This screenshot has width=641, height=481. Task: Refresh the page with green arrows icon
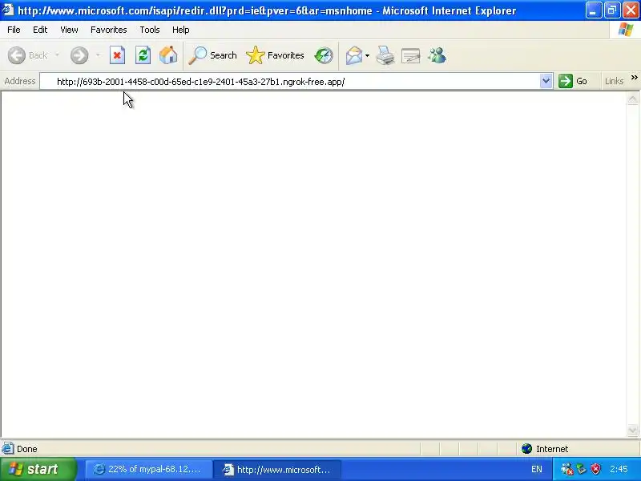[x=143, y=55]
